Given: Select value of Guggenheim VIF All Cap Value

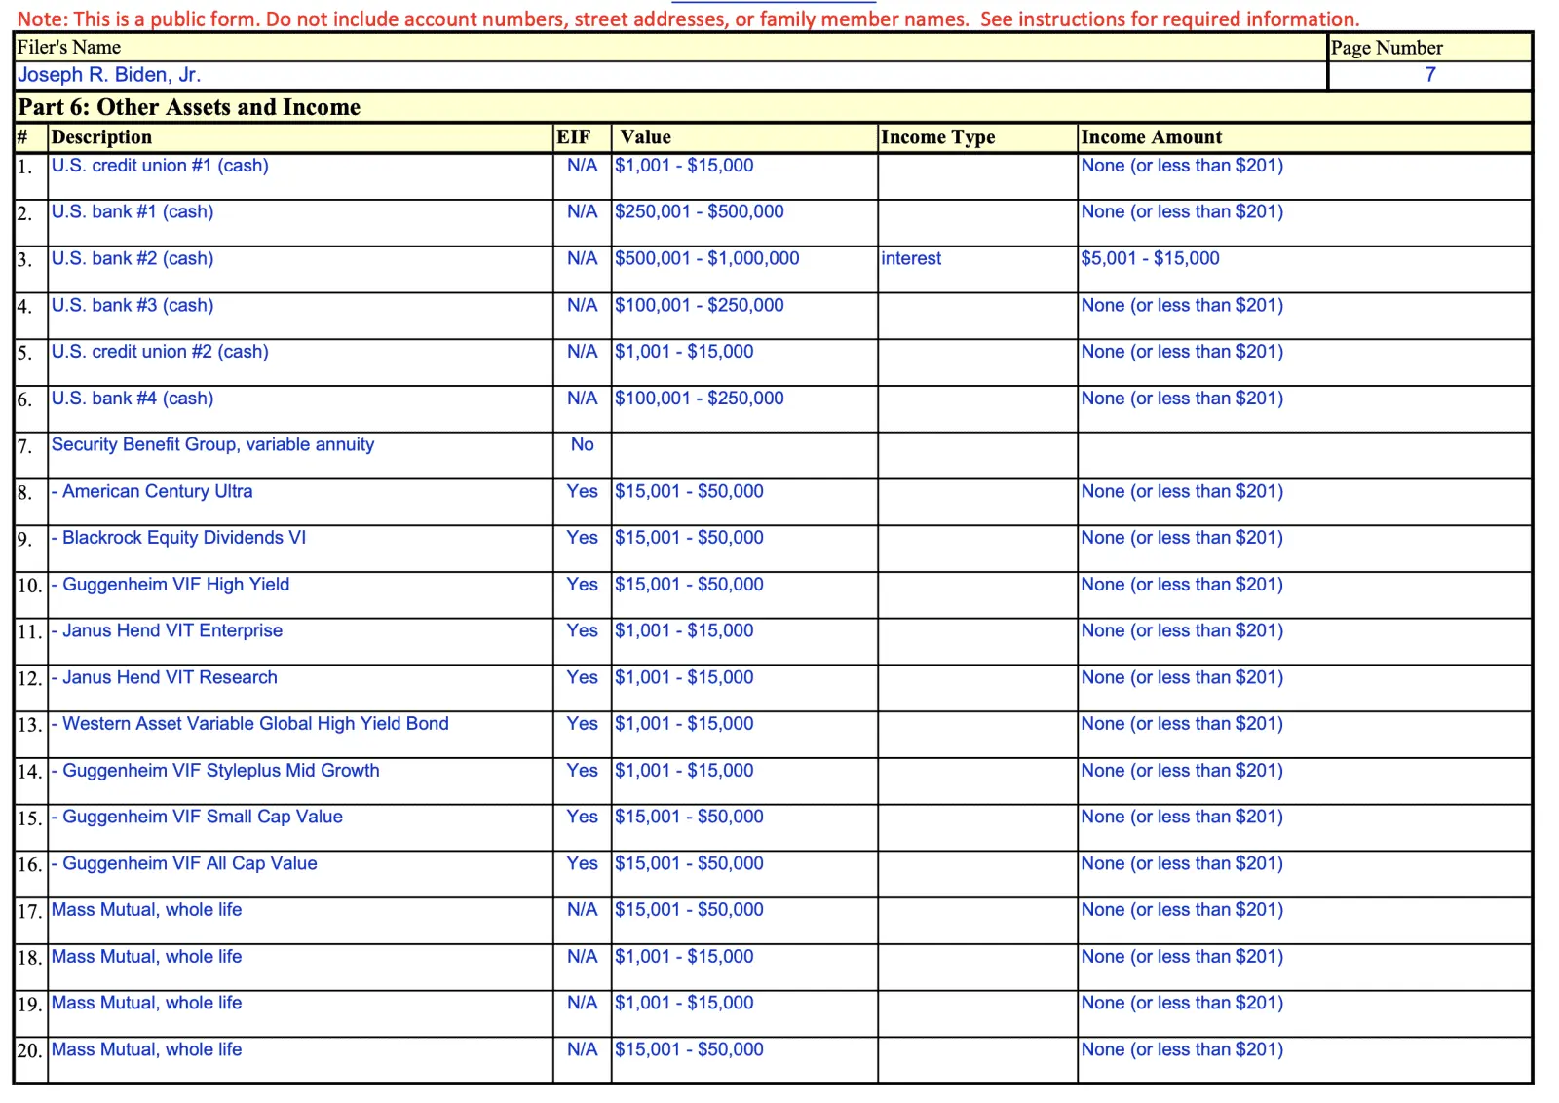Looking at the screenshot, I should (689, 864).
